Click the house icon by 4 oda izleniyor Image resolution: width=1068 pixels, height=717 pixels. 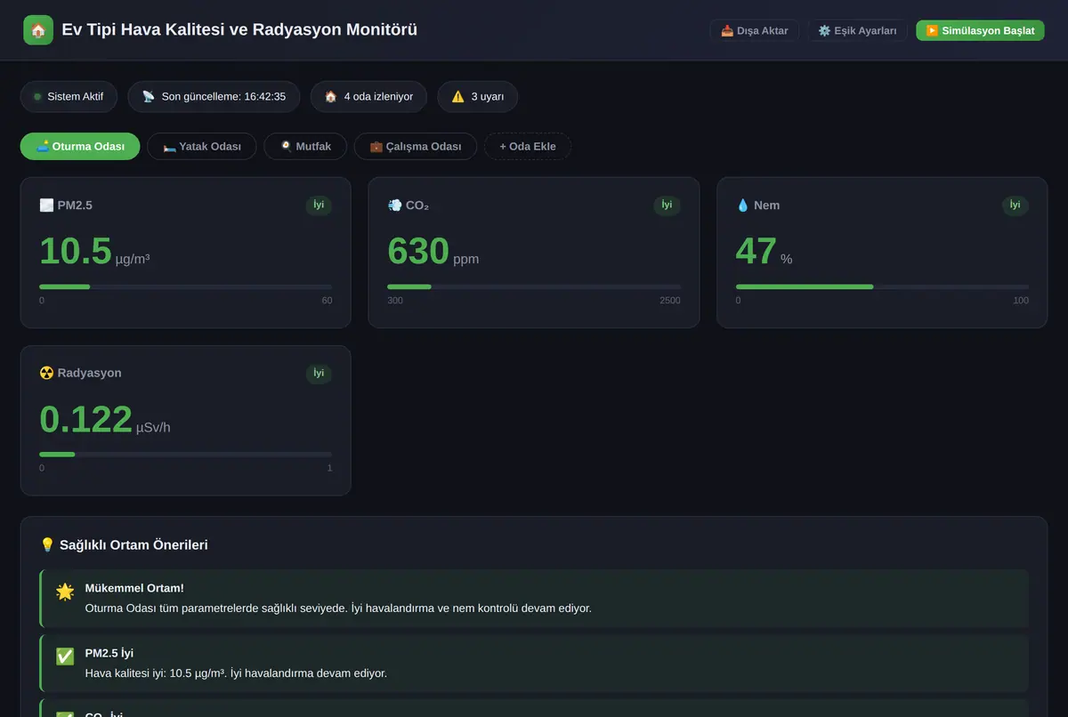tap(330, 97)
